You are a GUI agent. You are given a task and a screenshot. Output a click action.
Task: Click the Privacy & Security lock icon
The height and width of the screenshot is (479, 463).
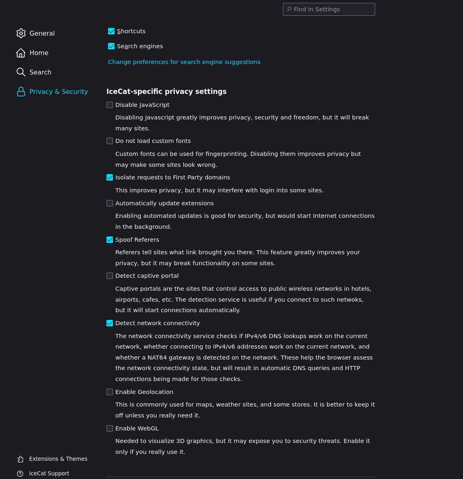coord(21,92)
